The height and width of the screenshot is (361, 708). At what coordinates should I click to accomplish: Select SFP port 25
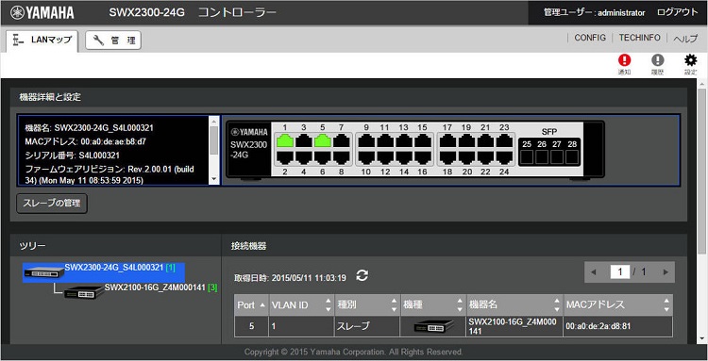click(x=527, y=156)
